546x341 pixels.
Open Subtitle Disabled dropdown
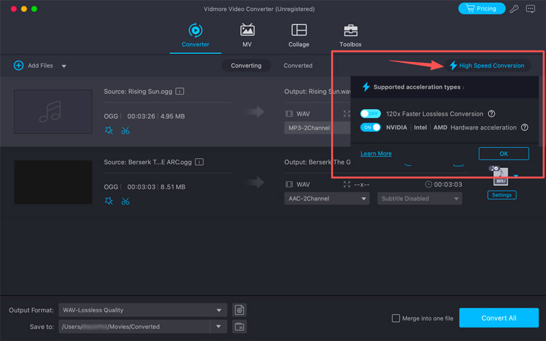pos(420,198)
